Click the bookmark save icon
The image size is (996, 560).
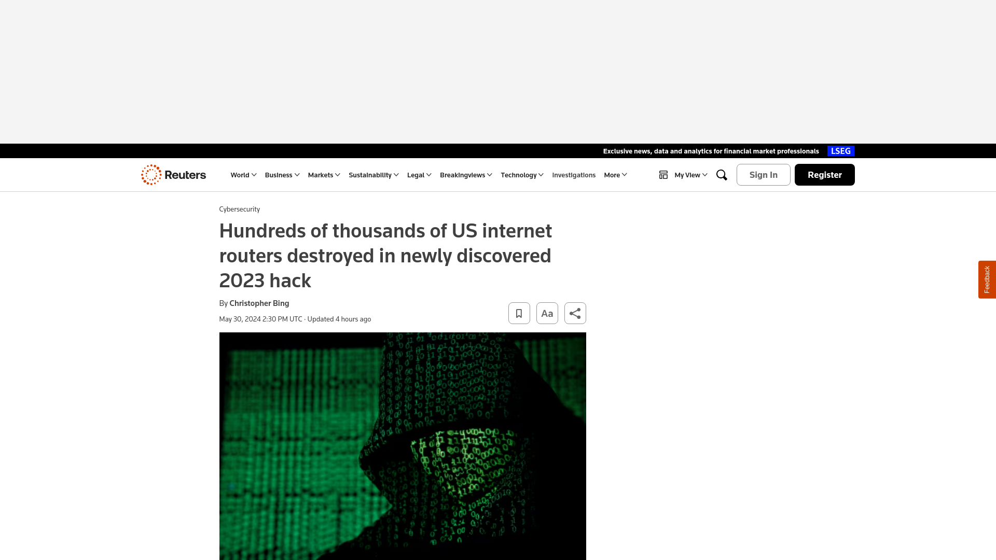click(x=519, y=313)
